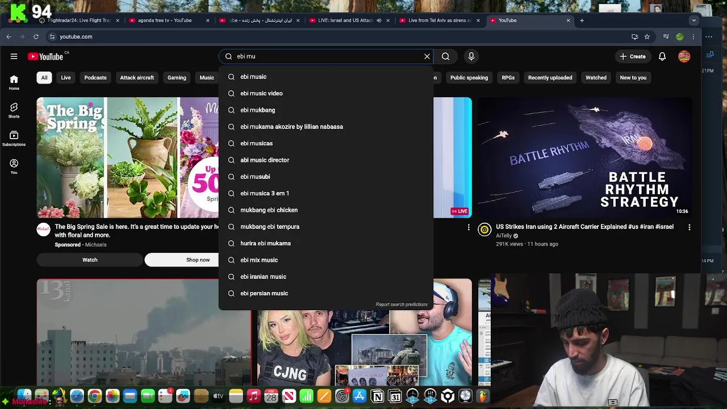Switch to the Flightradar24 browser tab
The height and width of the screenshot is (409, 727).
tap(78, 20)
